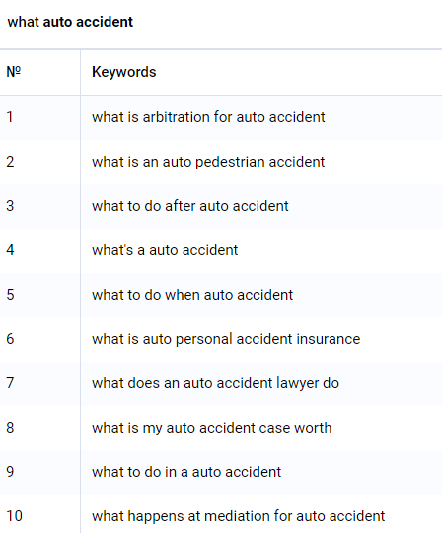Screen dimensions: 442x533
Task: Select keyword 'what to do when auto accident'
Action: coord(192,295)
